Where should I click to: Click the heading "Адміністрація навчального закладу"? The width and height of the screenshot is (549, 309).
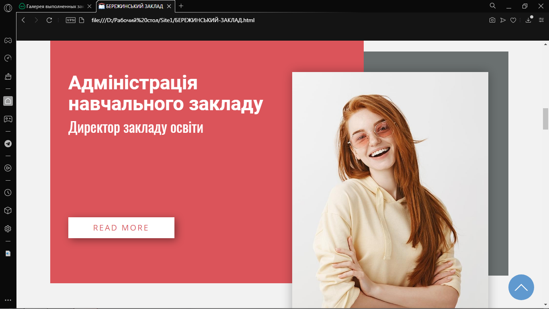166,93
